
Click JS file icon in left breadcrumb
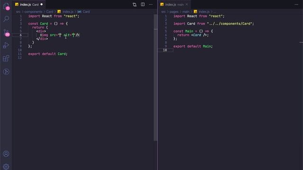click(59, 12)
